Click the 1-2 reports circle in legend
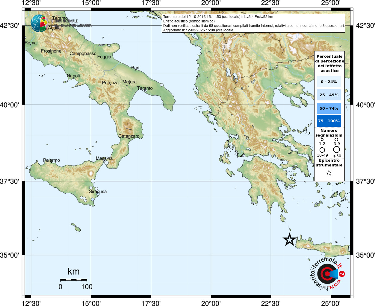 coord(322,140)
